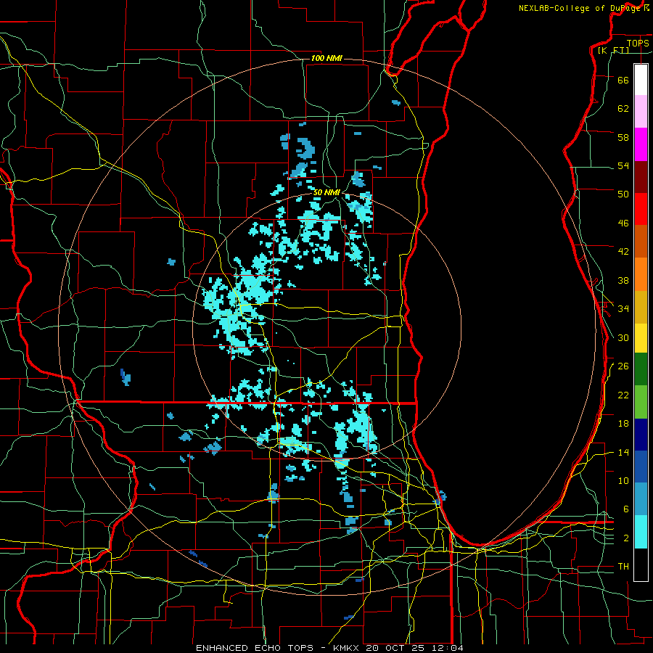Click the '50 NMI' range ring label
The height and width of the screenshot is (653, 653).
326,192
